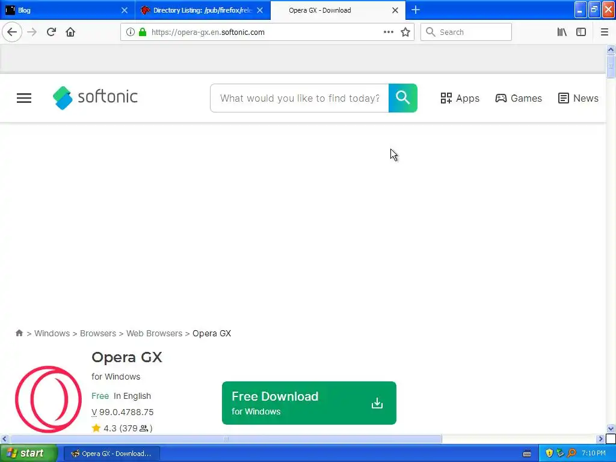Click the horizontal scrollbar thumb

tap(226, 439)
